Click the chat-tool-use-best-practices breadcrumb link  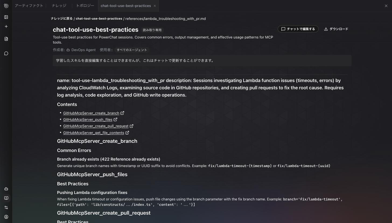99,19
